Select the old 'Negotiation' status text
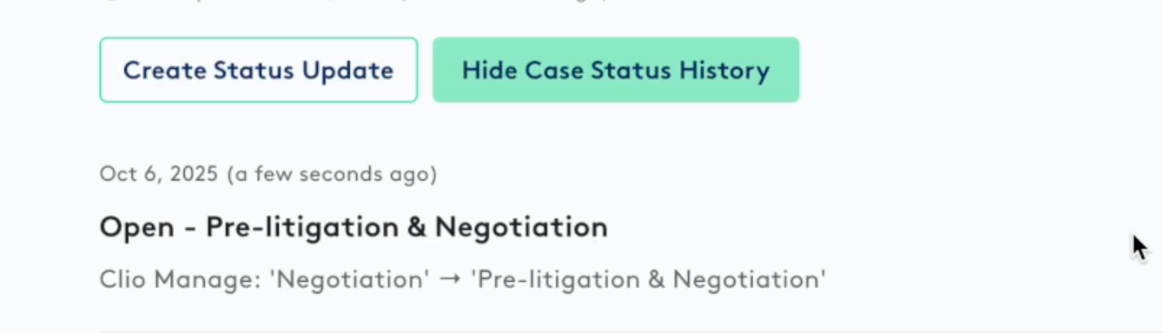 [350, 279]
